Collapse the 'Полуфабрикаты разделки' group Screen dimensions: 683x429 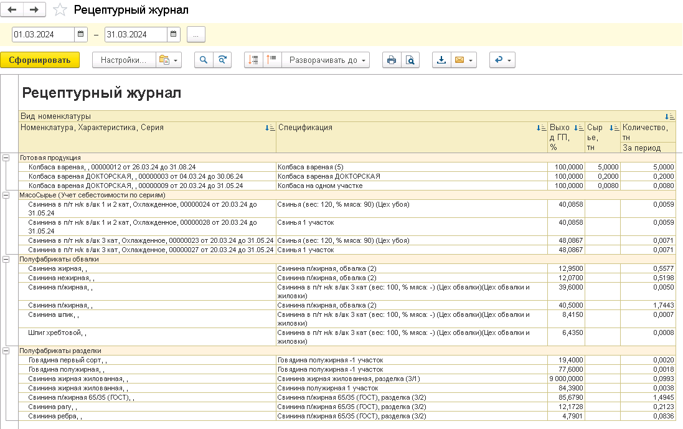click(x=6, y=351)
